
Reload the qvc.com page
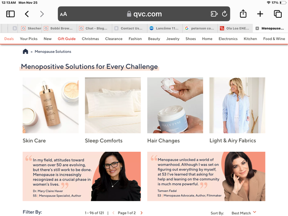point(225,14)
